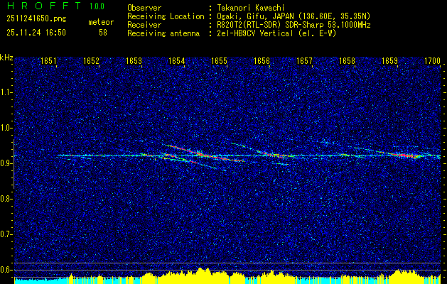Click the Observer label
Image resolution: width=447 pixels, height=284 pixels.
pos(144,8)
